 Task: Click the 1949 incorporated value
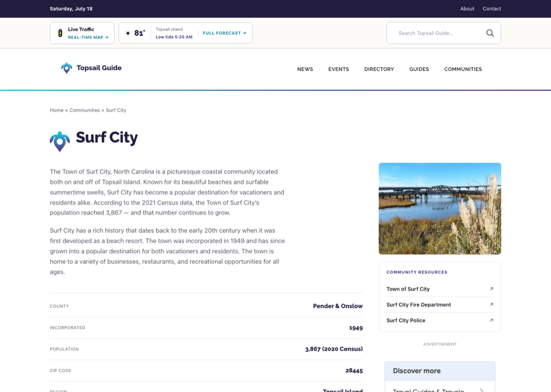click(x=356, y=327)
